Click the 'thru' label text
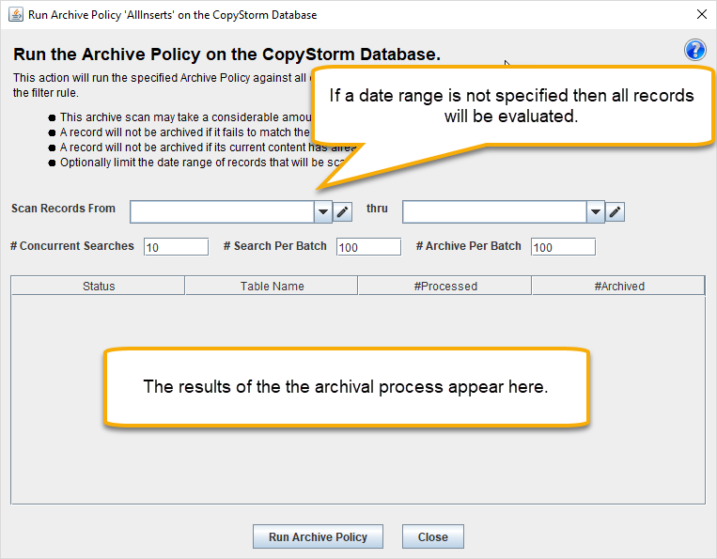This screenshot has height=559, width=717. [x=377, y=209]
